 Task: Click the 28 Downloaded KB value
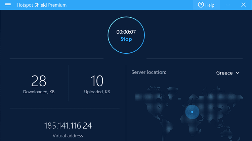point(39,81)
